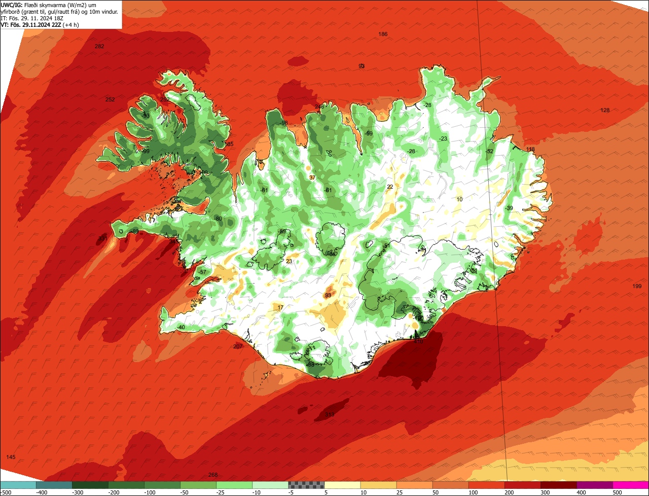
Task: Click the -23 value on the map
Action: point(443,138)
